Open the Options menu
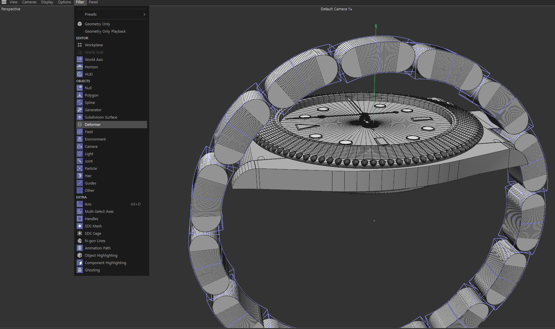Image resolution: width=555 pixels, height=329 pixels. [x=64, y=2]
